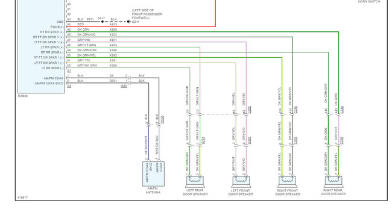
Task: Click the RT RR SPKR (+) terminal label
Action: click(x=52, y=32)
